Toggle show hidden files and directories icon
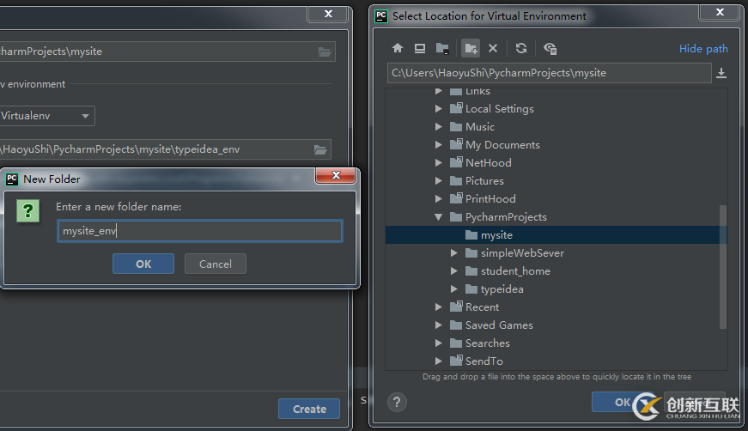Viewport: 748px width, 431px height. point(550,48)
